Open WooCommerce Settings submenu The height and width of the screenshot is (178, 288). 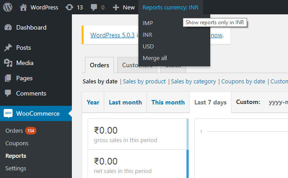coord(16,168)
